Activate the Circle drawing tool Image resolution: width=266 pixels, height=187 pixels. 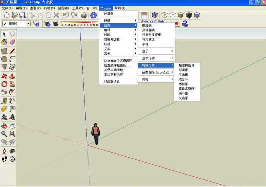(5, 59)
